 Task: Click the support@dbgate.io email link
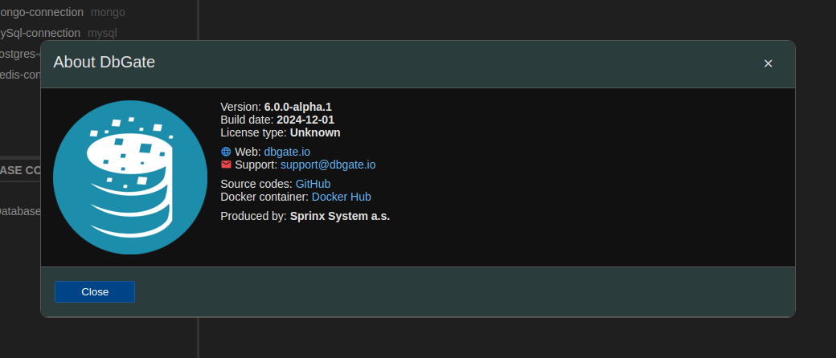click(x=328, y=165)
